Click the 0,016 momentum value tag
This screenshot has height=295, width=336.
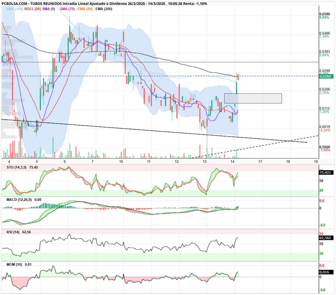click(x=325, y=272)
